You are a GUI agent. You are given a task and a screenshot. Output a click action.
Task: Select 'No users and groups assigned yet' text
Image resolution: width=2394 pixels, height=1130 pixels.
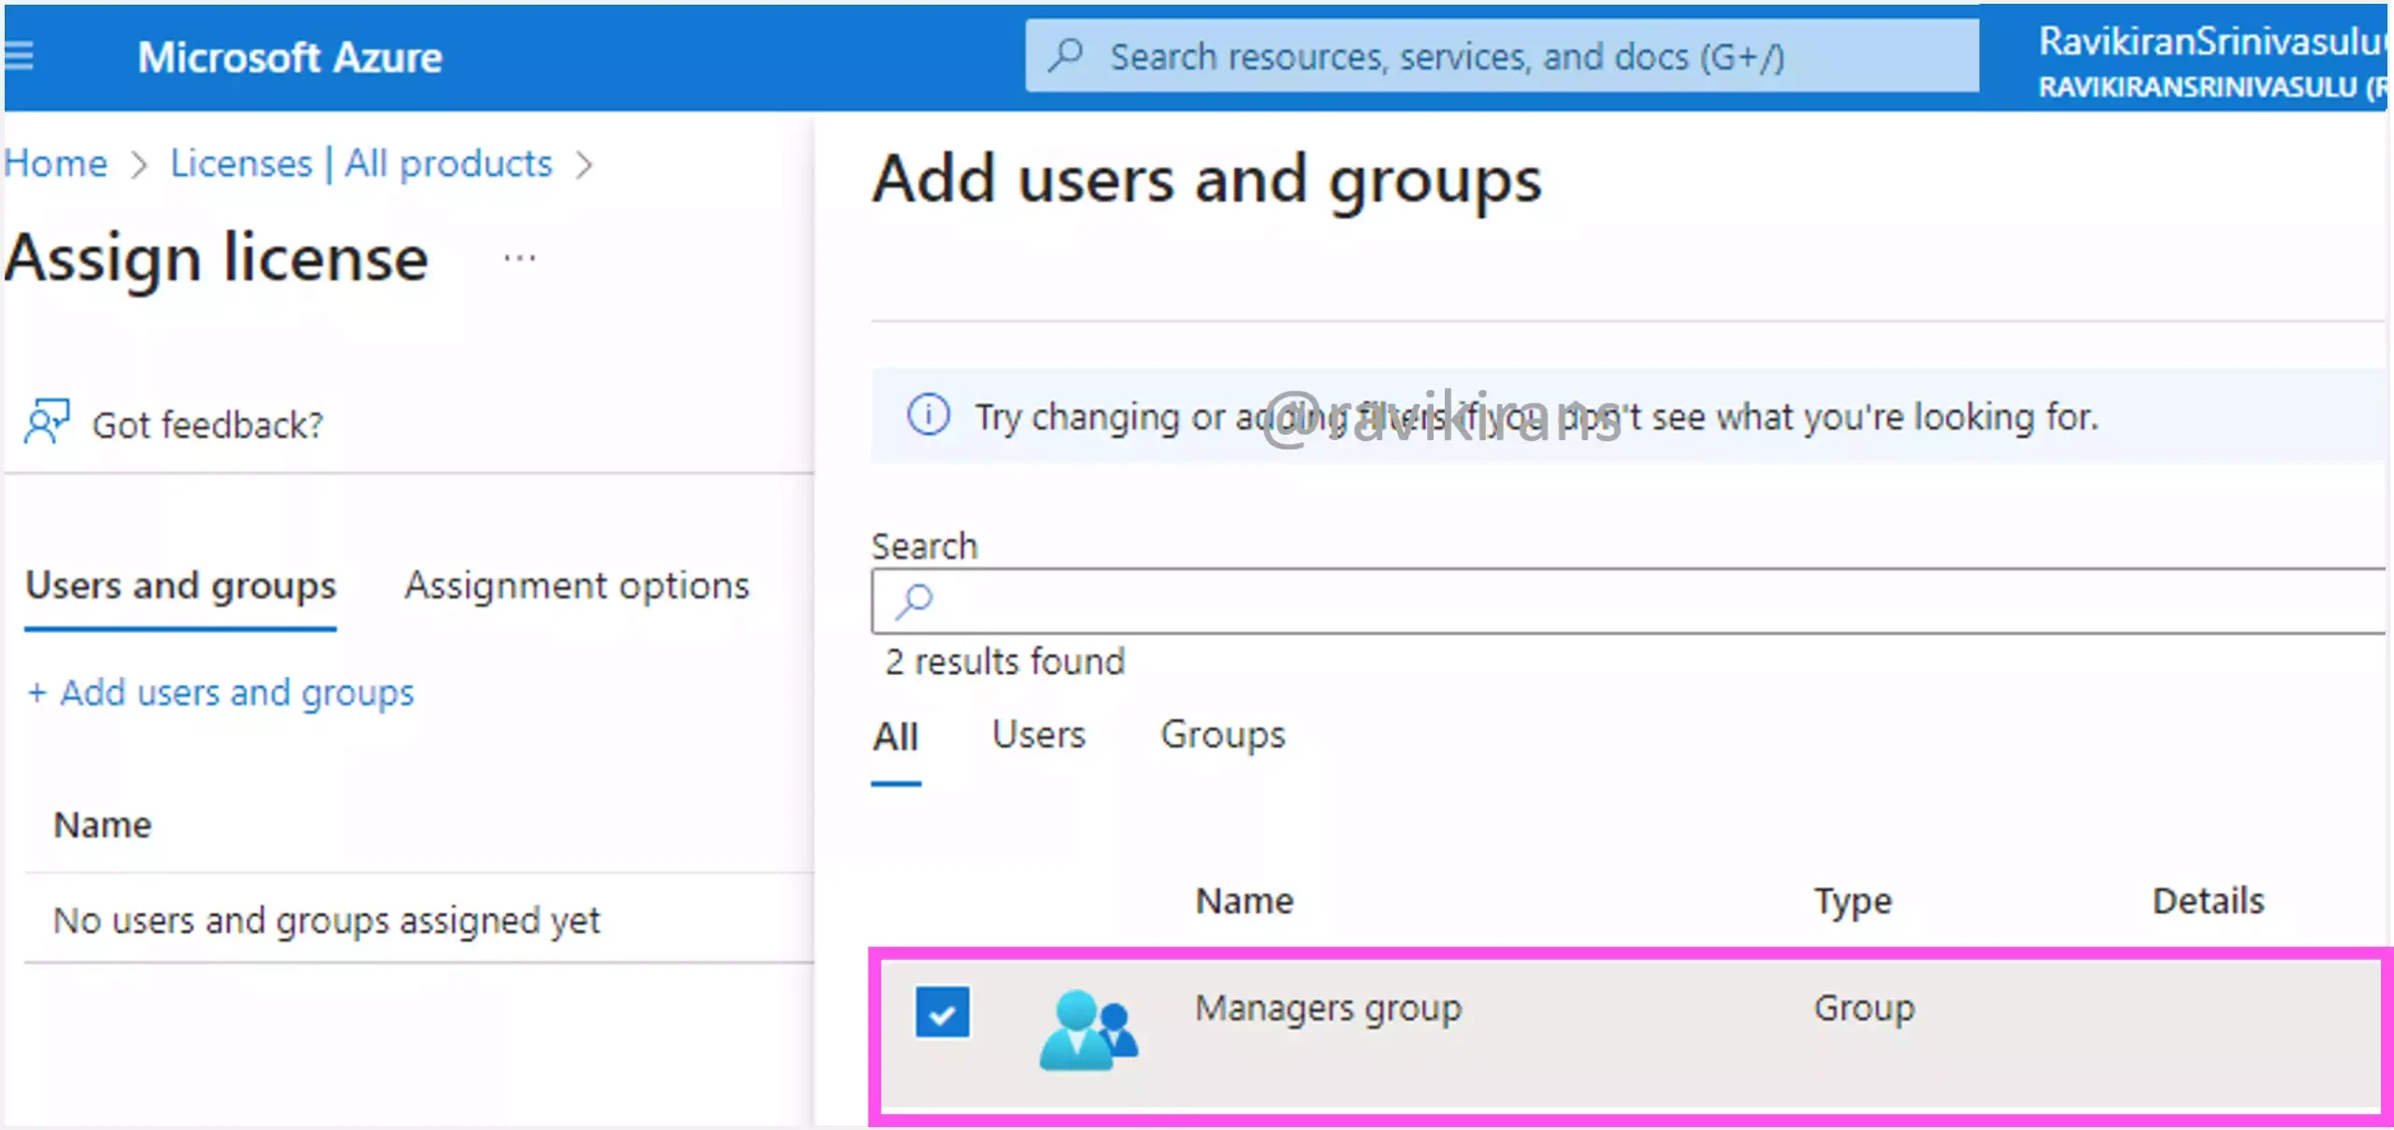tap(326, 921)
